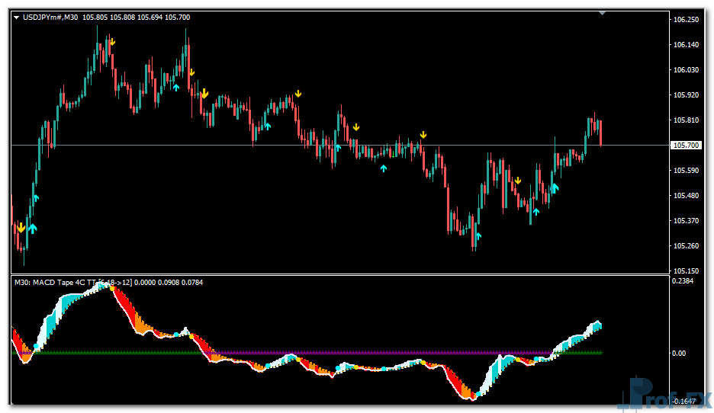Click the -0.1647 value on the indicator scale
The image size is (714, 413).
click(684, 399)
